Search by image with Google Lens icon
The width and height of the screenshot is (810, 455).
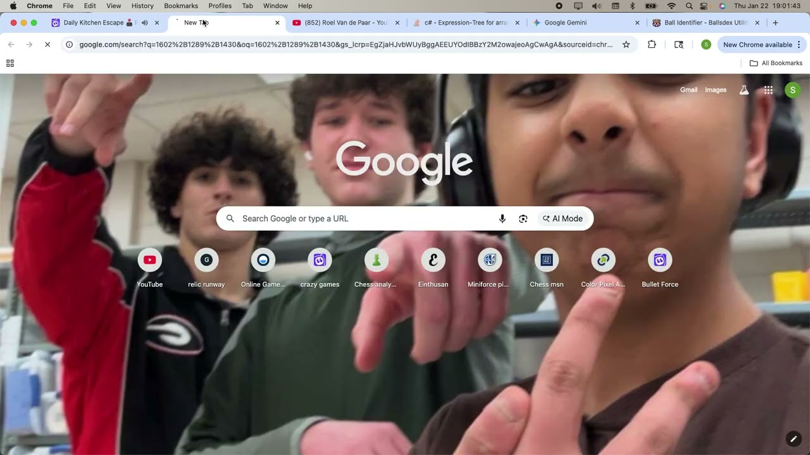click(x=523, y=219)
